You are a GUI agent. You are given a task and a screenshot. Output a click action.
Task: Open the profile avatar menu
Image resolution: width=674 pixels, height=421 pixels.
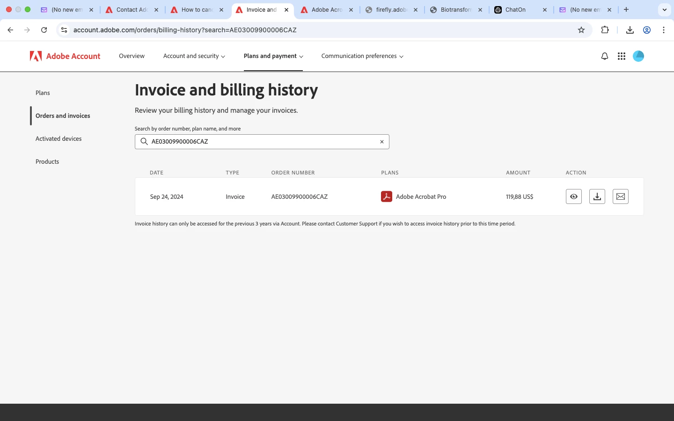[x=638, y=56]
